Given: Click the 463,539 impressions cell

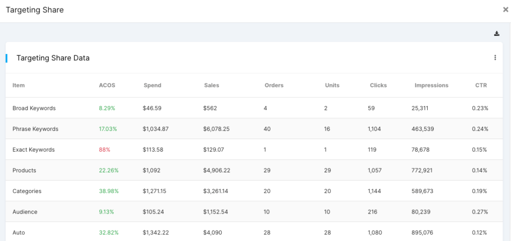Looking at the screenshot, I should point(423,129).
